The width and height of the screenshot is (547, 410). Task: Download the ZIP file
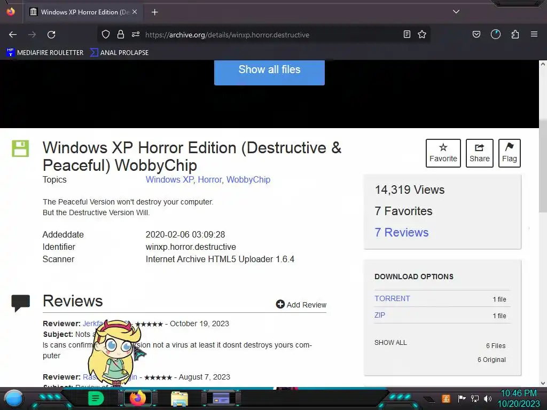coord(380,315)
